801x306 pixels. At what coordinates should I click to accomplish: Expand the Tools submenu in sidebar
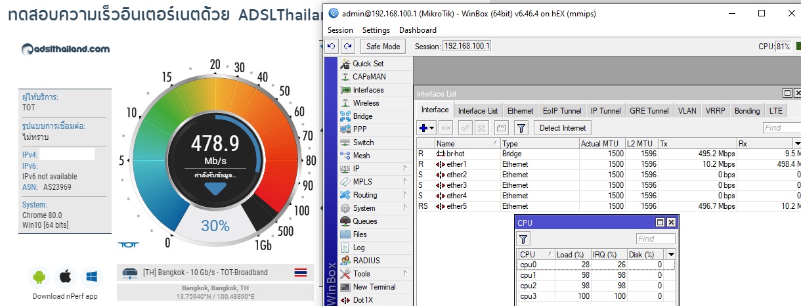coord(405,274)
